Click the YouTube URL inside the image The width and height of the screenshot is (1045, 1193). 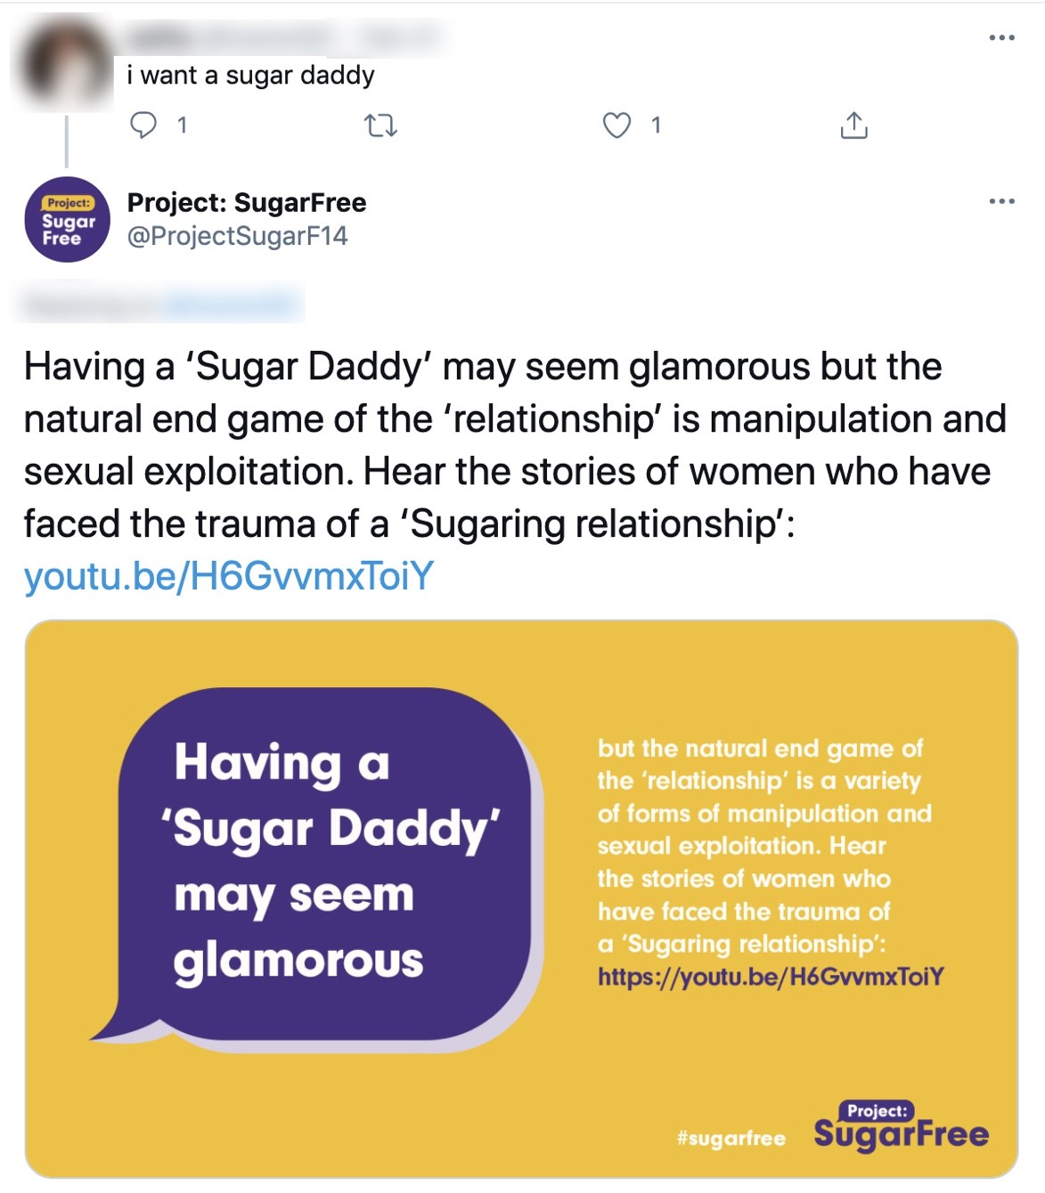pos(771,977)
